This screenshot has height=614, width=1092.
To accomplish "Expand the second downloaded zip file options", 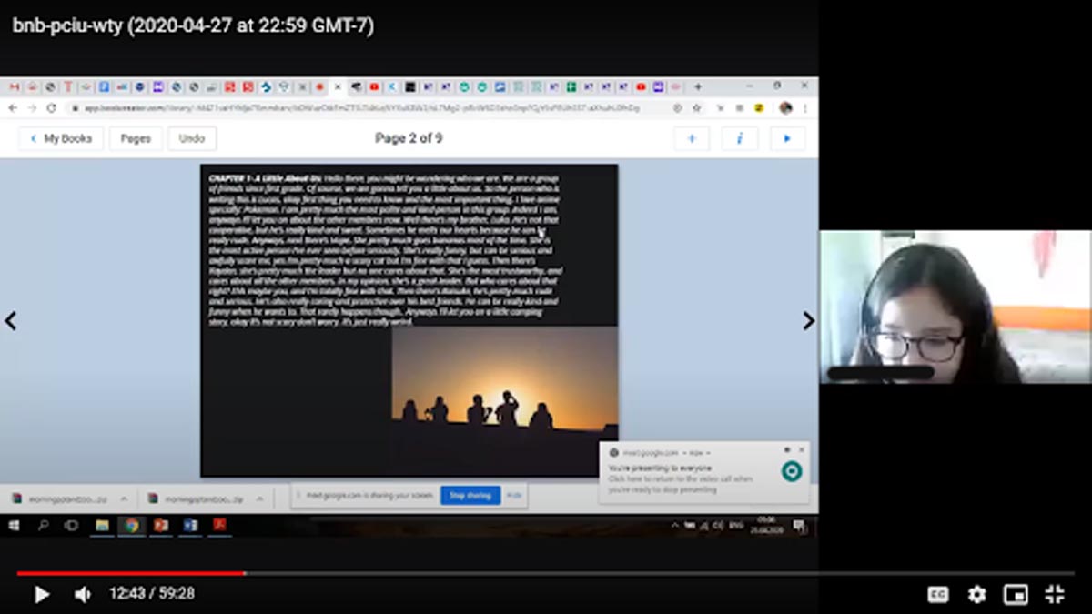I will click(x=259, y=498).
